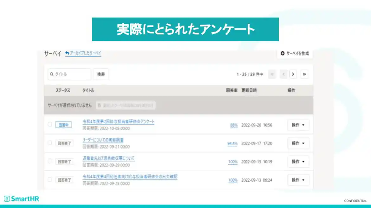Viewport: 371px width, 208px height.
Task: Click the last page double-arrow icon
Action: tap(304, 74)
